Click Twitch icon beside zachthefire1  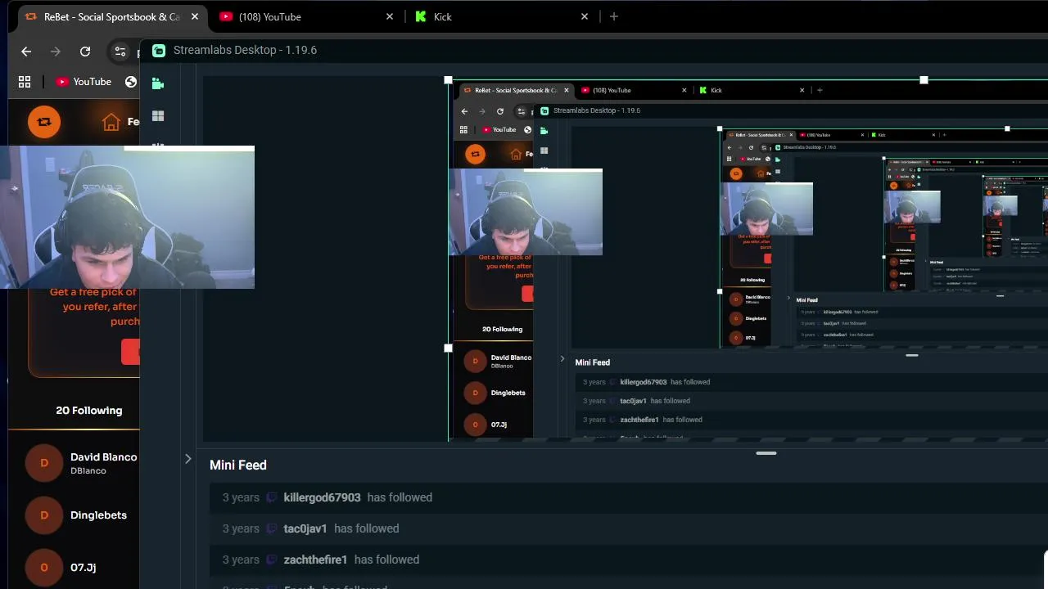point(272,560)
